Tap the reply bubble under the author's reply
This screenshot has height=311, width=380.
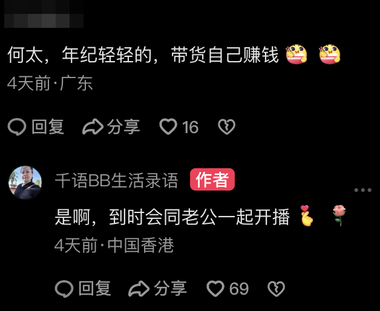64,289
